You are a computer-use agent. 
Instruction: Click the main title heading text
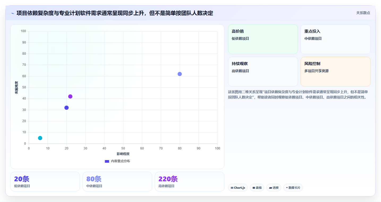(x=115, y=13)
